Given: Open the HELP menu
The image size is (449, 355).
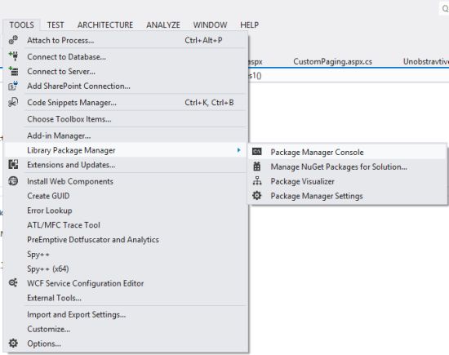Looking at the screenshot, I should 250,25.
